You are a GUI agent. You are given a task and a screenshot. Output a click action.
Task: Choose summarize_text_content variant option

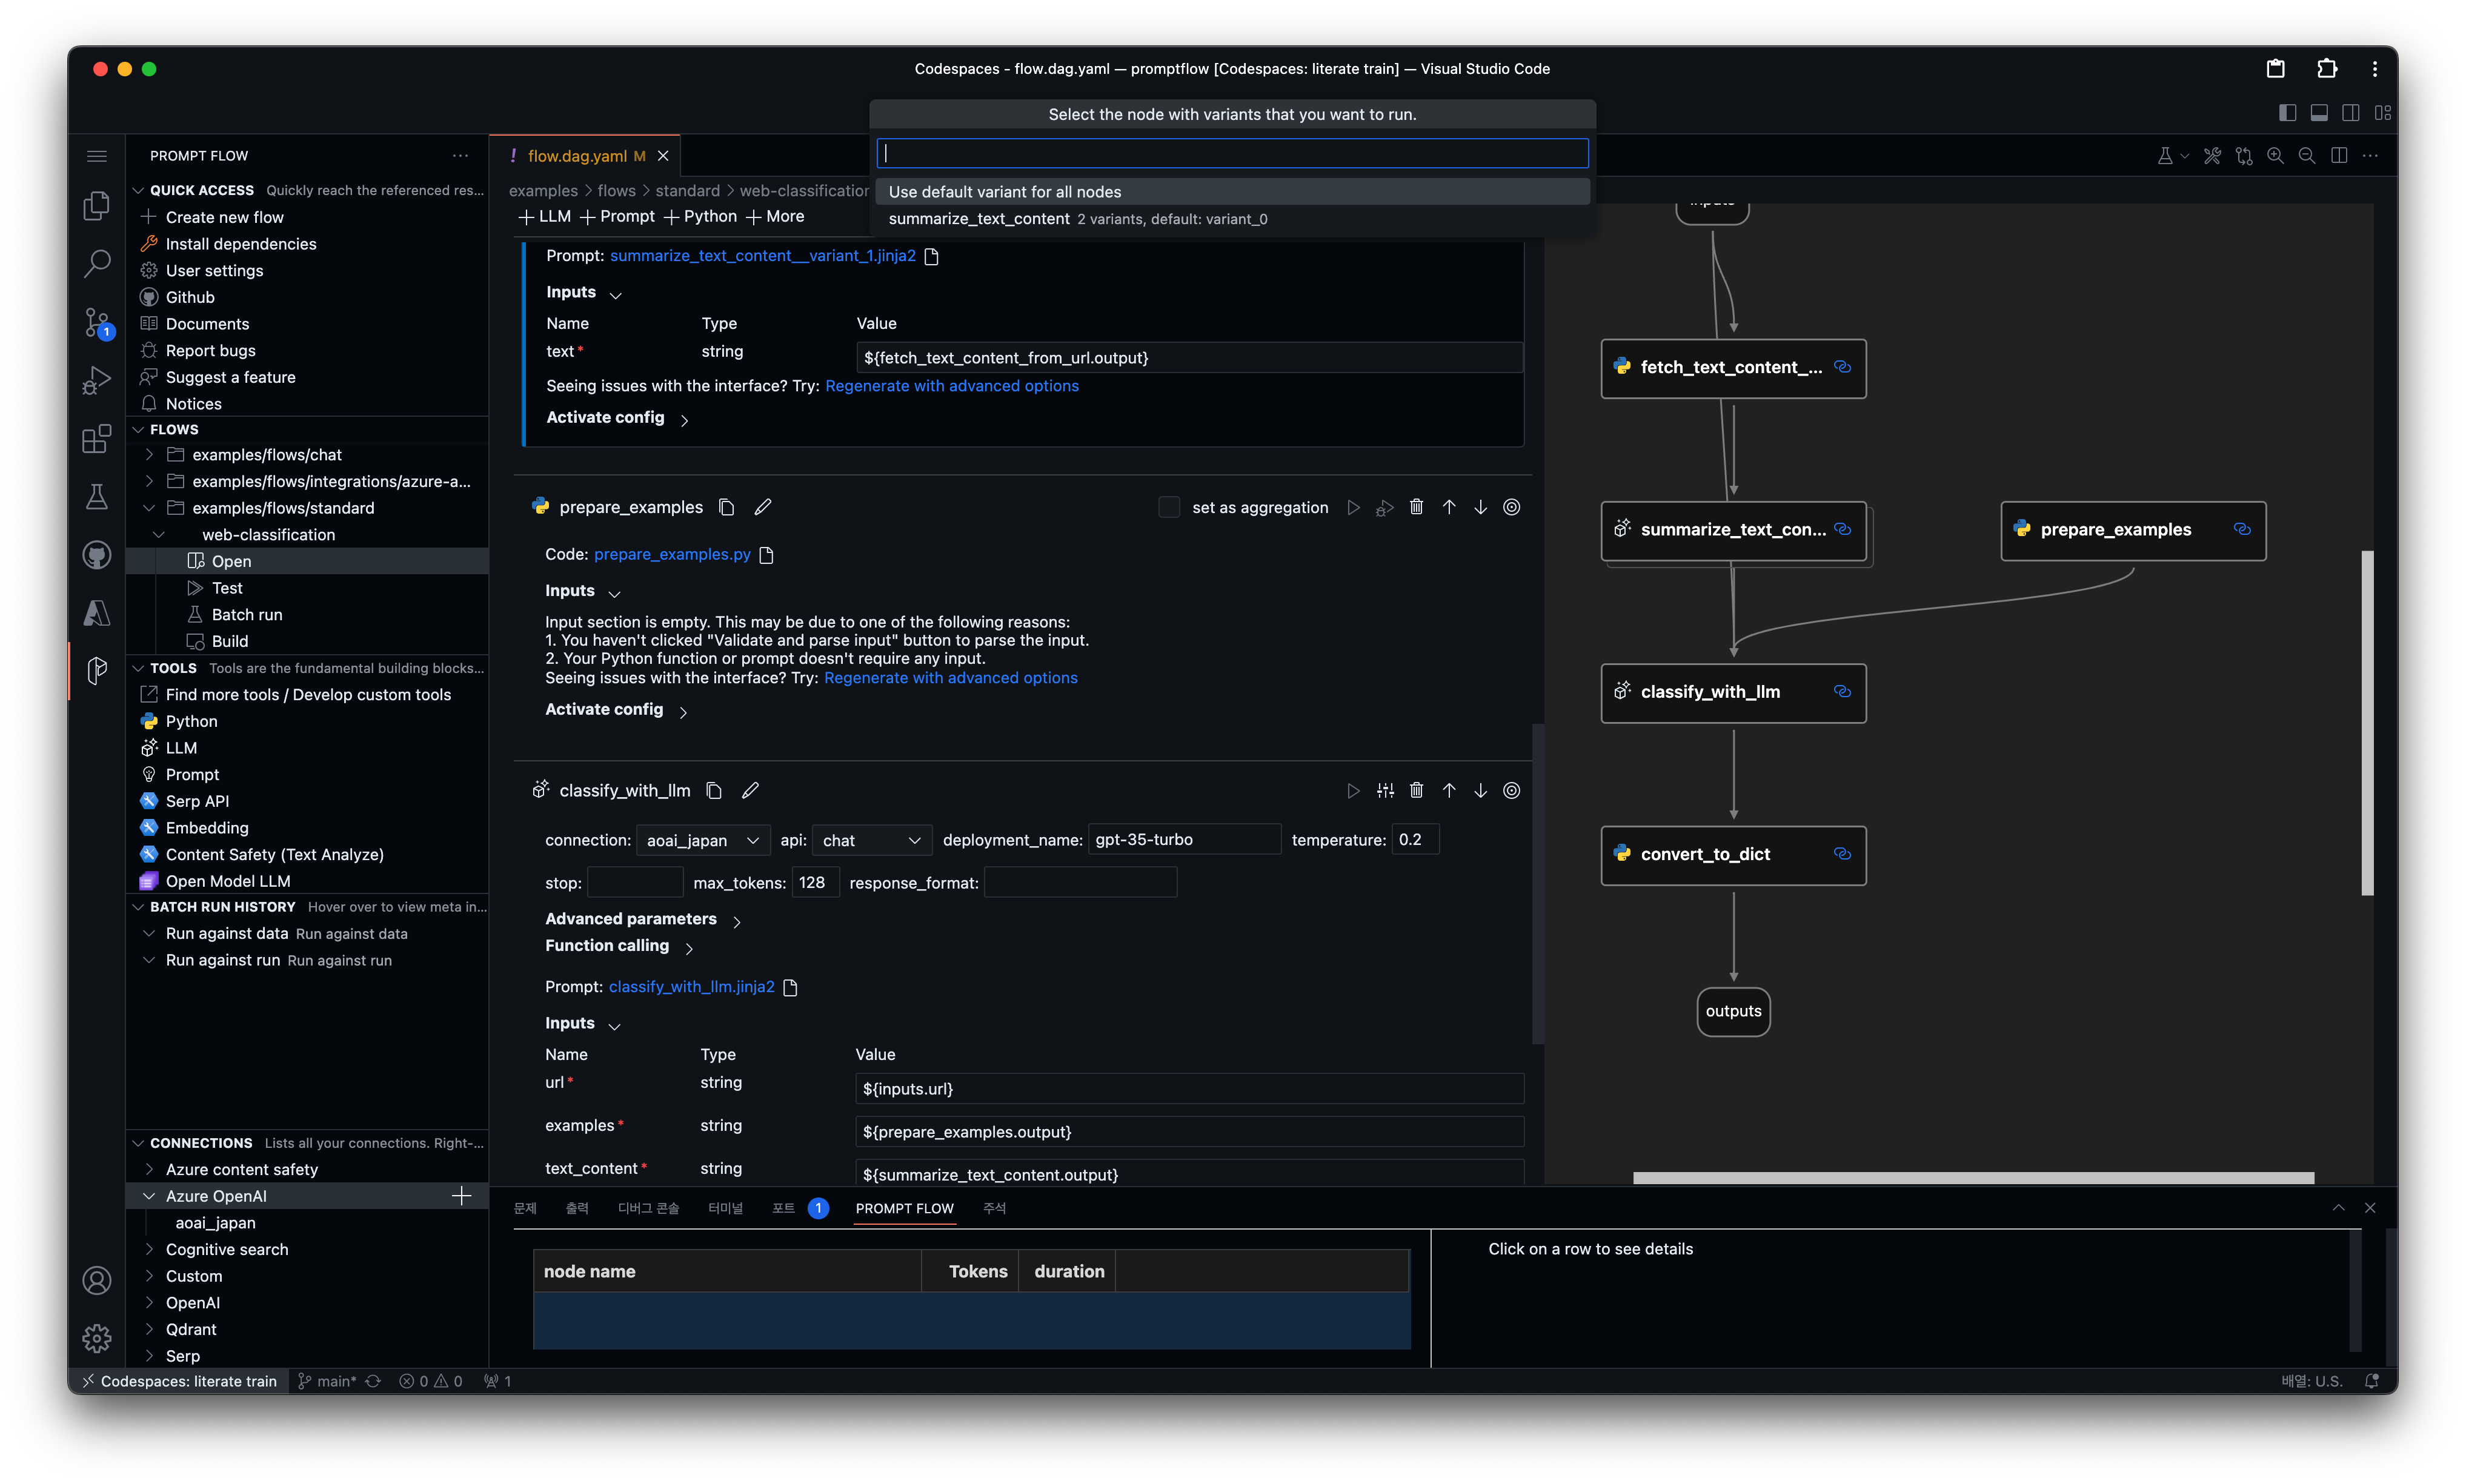(x=1232, y=219)
